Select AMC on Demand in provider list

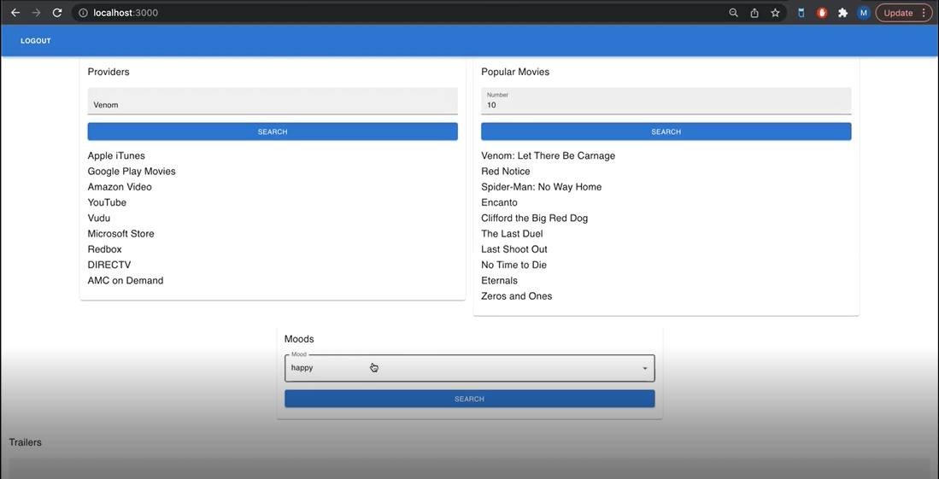125,280
